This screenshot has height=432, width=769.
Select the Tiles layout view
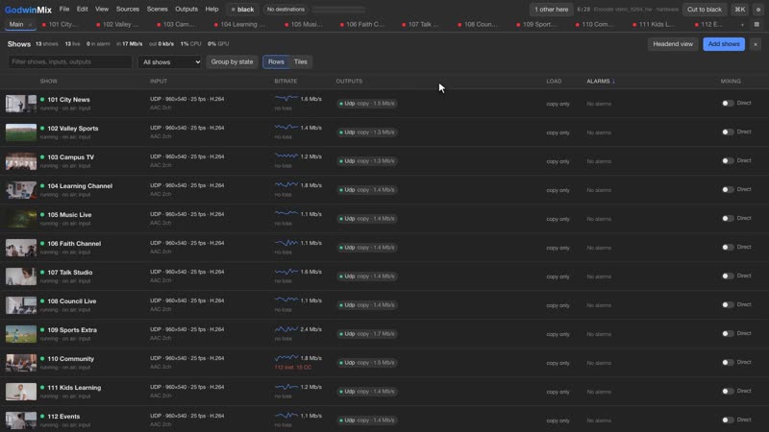coord(301,62)
